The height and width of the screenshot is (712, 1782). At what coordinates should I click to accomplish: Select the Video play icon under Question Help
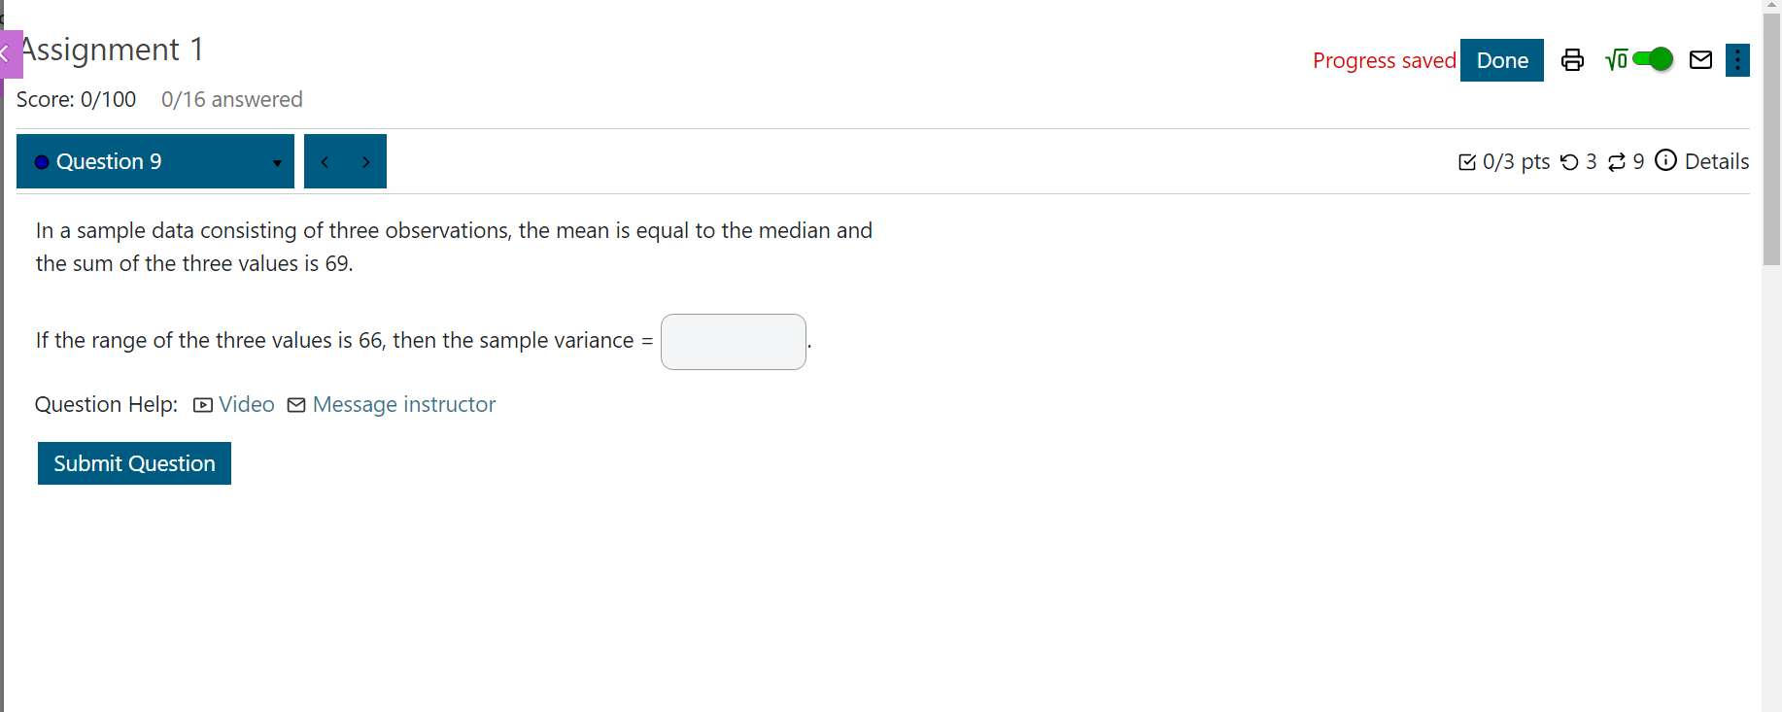(201, 405)
